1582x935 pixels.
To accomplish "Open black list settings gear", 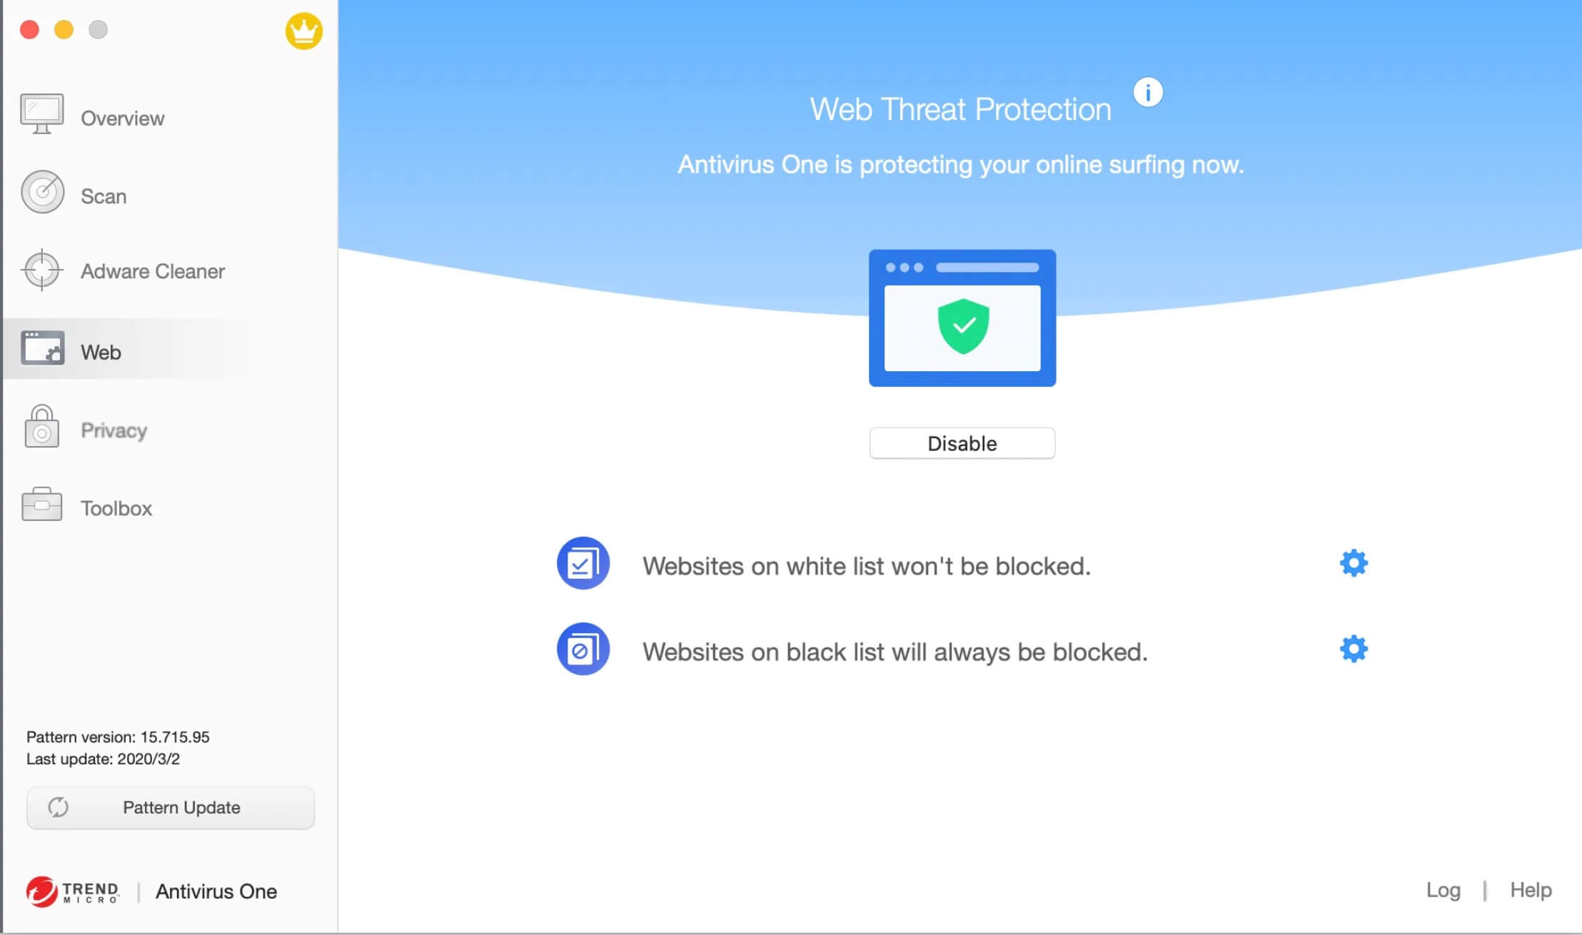I will 1354,649.
